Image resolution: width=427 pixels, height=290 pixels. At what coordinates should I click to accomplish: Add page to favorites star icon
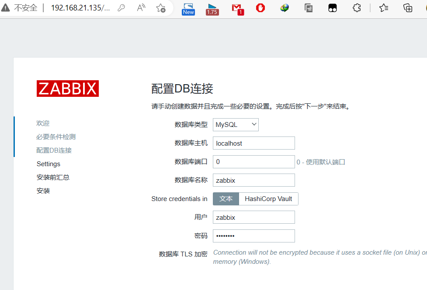click(x=161, y=8)
